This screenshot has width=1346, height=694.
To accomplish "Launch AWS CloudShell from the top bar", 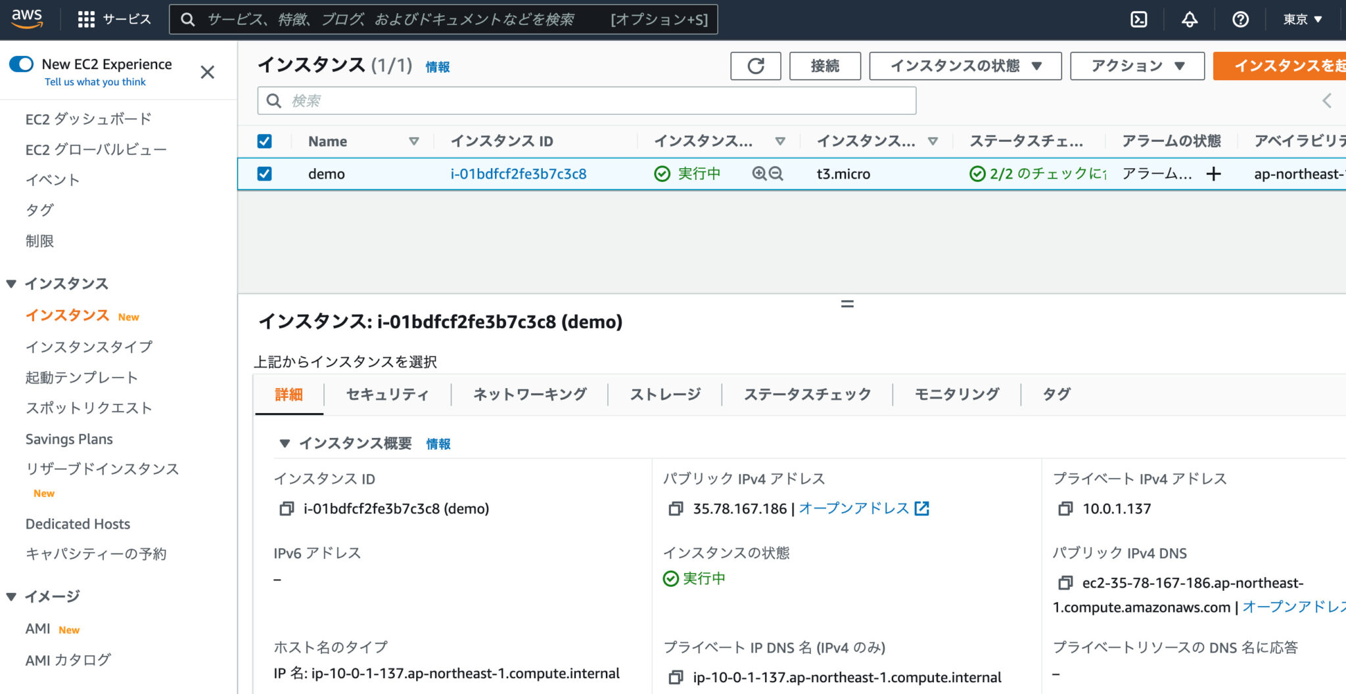I will tap(1139, 19).
